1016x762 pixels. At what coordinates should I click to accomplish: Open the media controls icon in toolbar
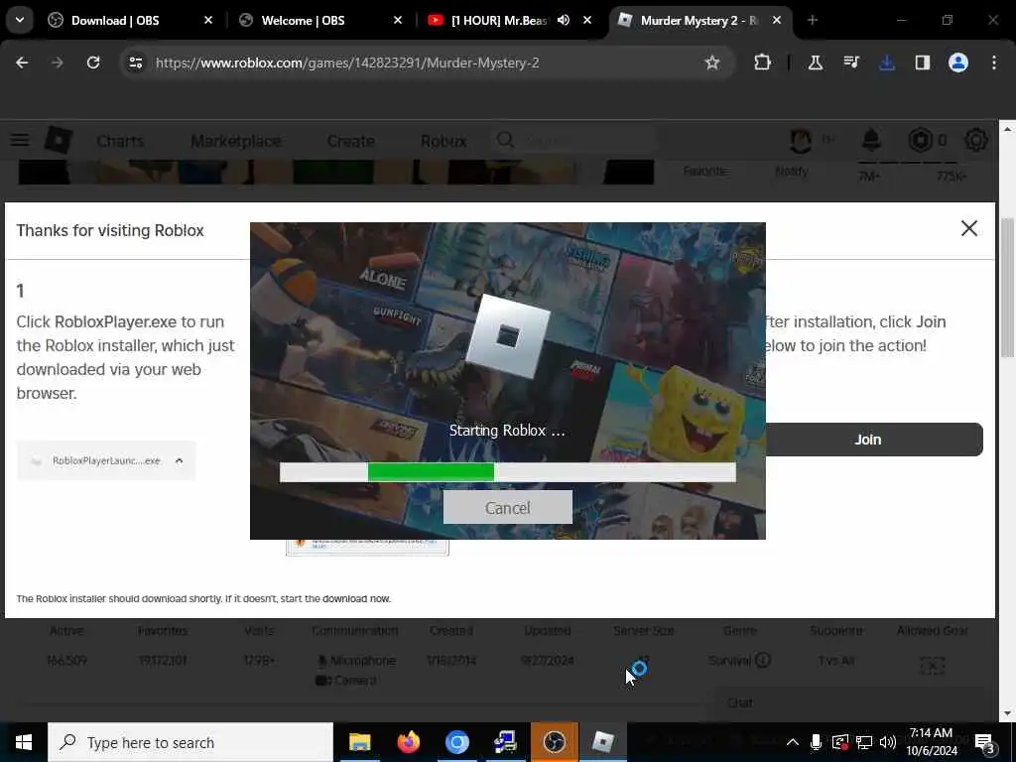850,63
